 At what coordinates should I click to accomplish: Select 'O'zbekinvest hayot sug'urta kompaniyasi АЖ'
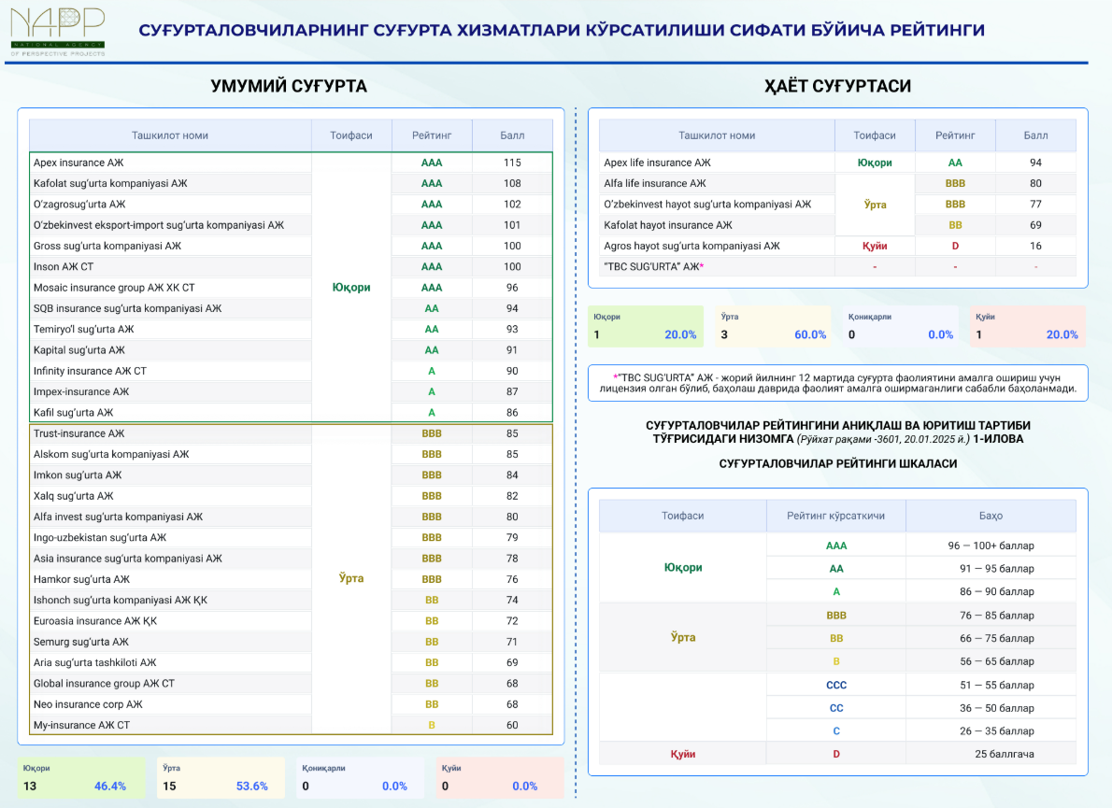(707, 205)
